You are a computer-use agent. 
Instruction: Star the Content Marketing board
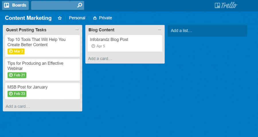pyautogui.click(x=60, y=18)
